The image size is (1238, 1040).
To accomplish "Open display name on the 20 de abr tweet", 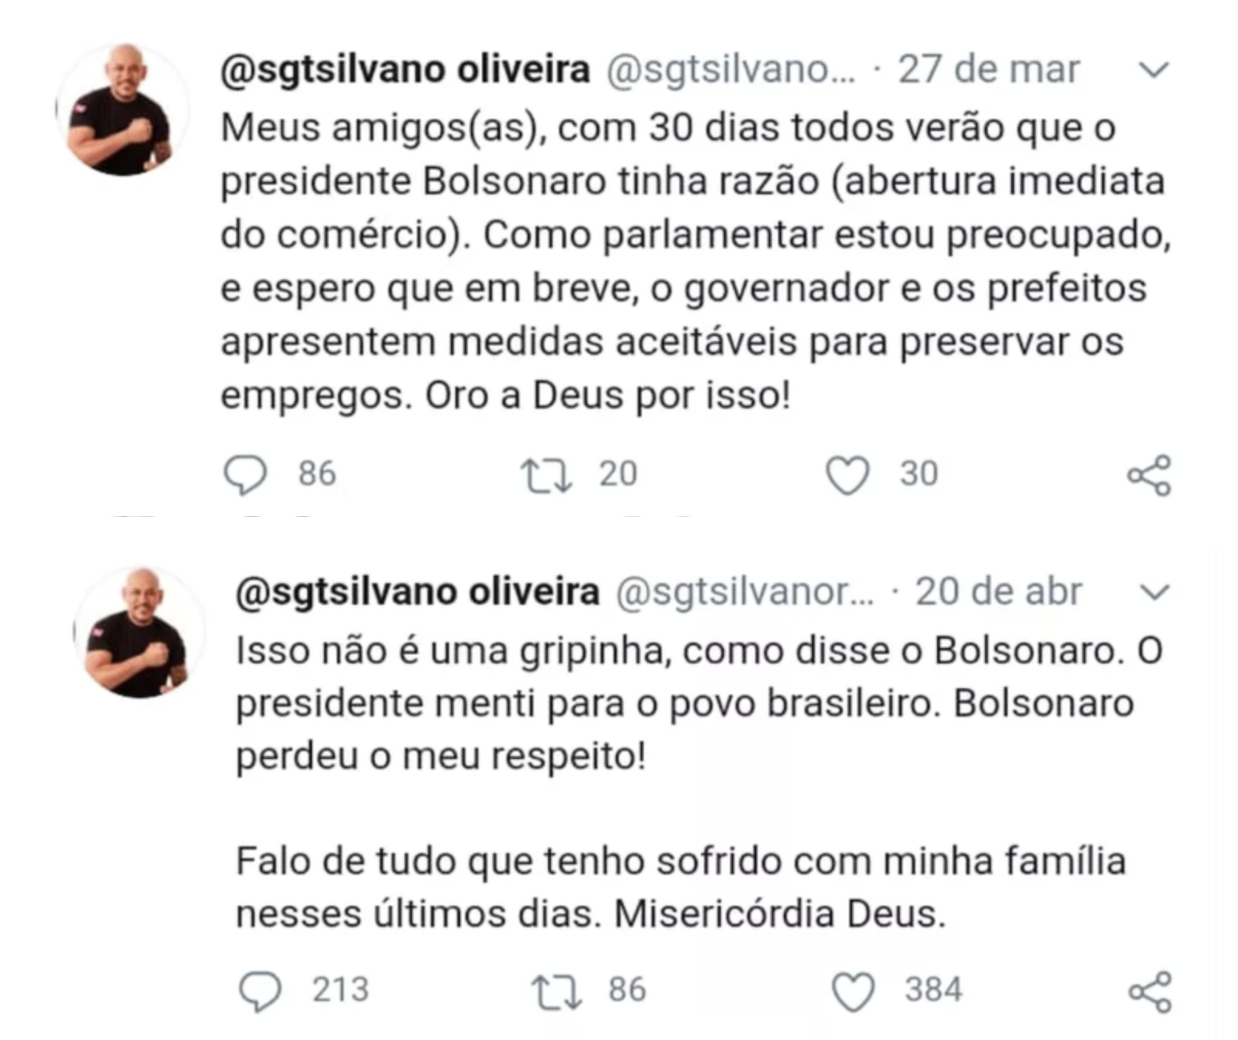I will tap(418, 592).
